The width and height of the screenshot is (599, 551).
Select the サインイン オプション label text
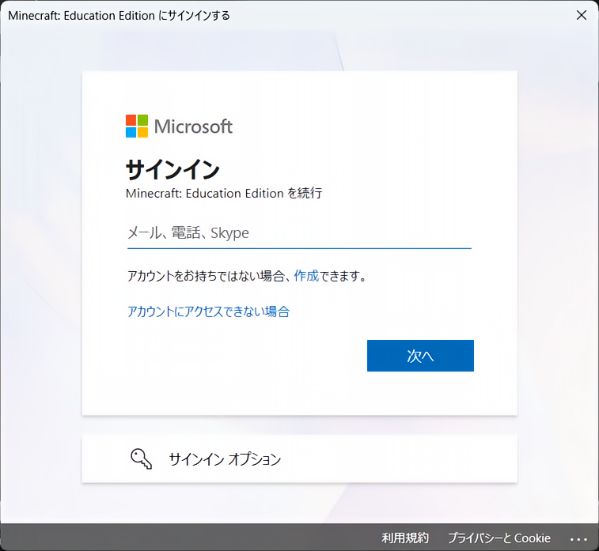[x=225, y=459]
